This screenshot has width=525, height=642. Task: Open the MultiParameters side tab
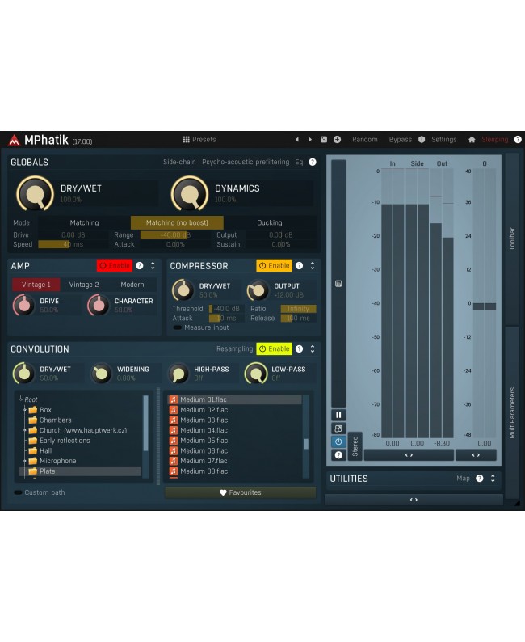tap(512, 412)
